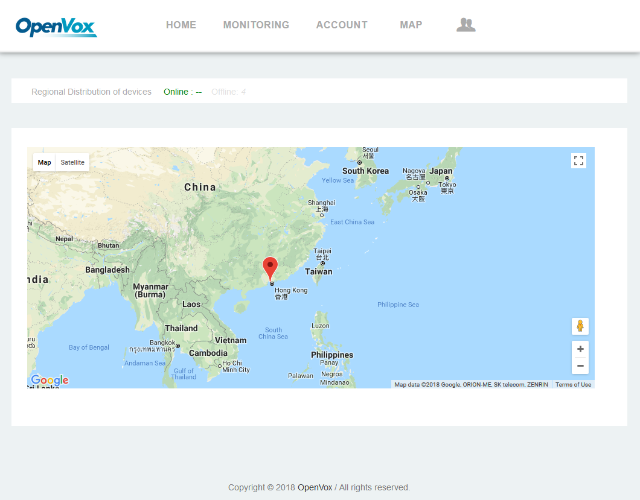This screenshot has height=500, width=640.
Task: Click the Shanghai city label
Action: pyautogui.click(x=322, y=206)
